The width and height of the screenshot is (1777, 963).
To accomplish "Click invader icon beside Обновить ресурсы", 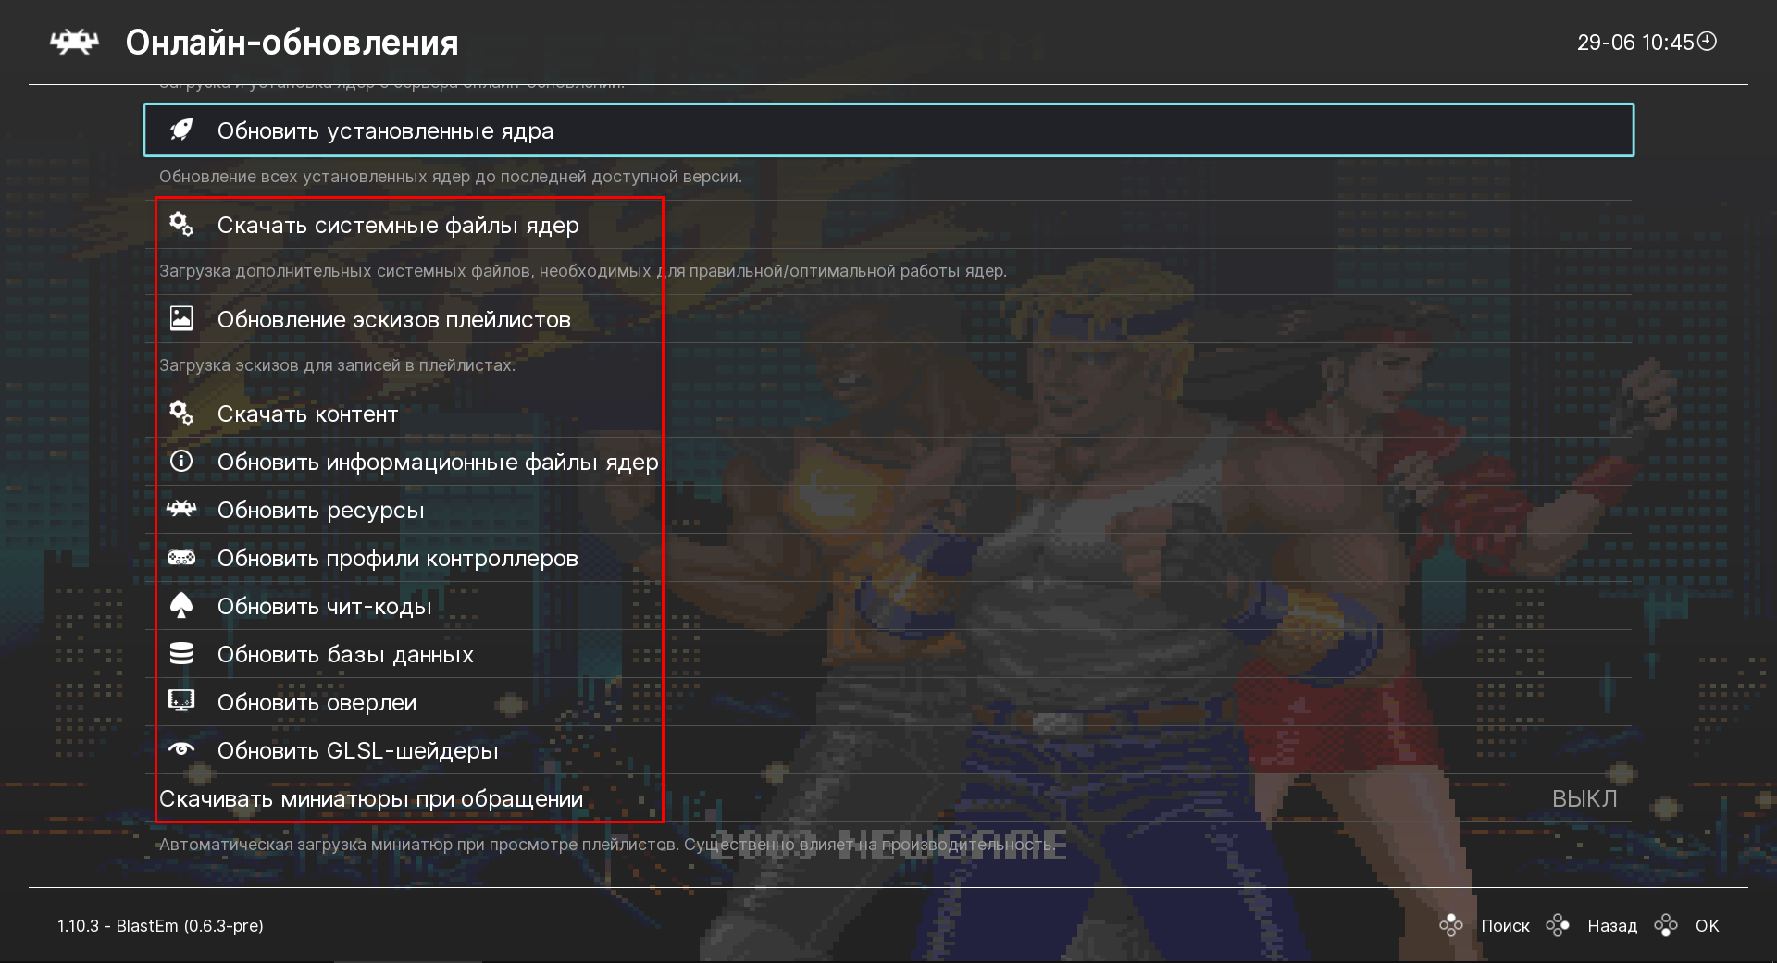I will point(181,509).
